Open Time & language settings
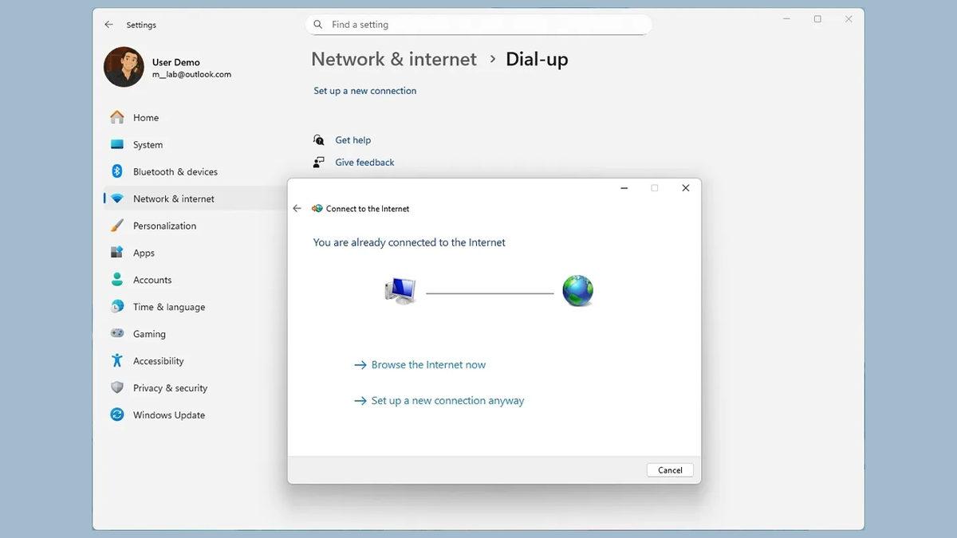Image resolution: width=957 pixels, height=538 pixels. tap(168, 307)
